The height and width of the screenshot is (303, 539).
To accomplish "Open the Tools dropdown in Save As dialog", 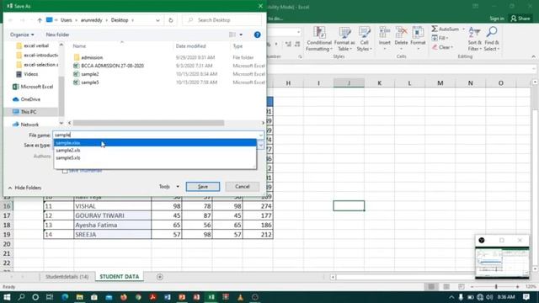I will pos(168,187).
